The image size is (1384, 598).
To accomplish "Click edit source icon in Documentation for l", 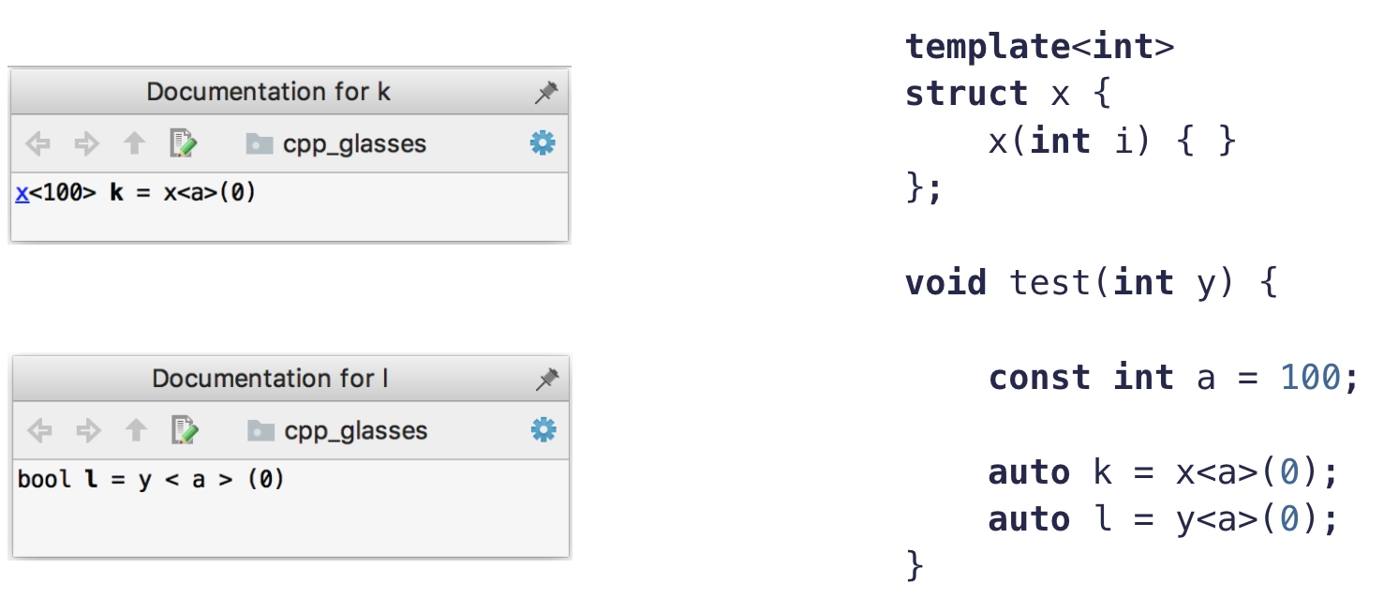I will (185, 430).
